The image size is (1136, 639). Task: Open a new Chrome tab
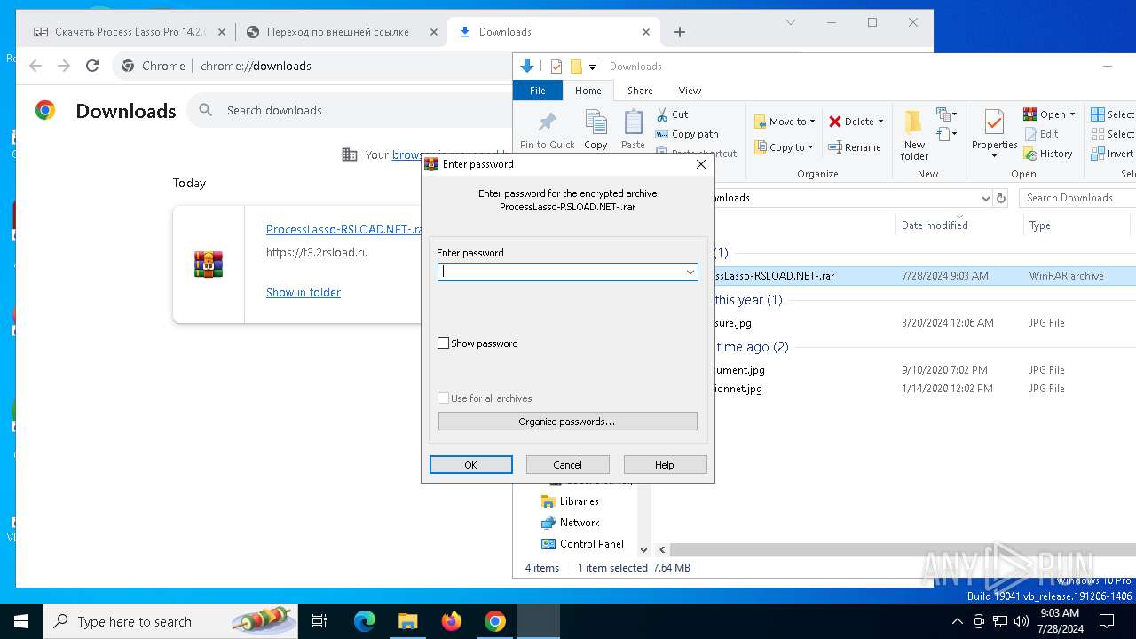pyautogui.click(x=680, y=32)
